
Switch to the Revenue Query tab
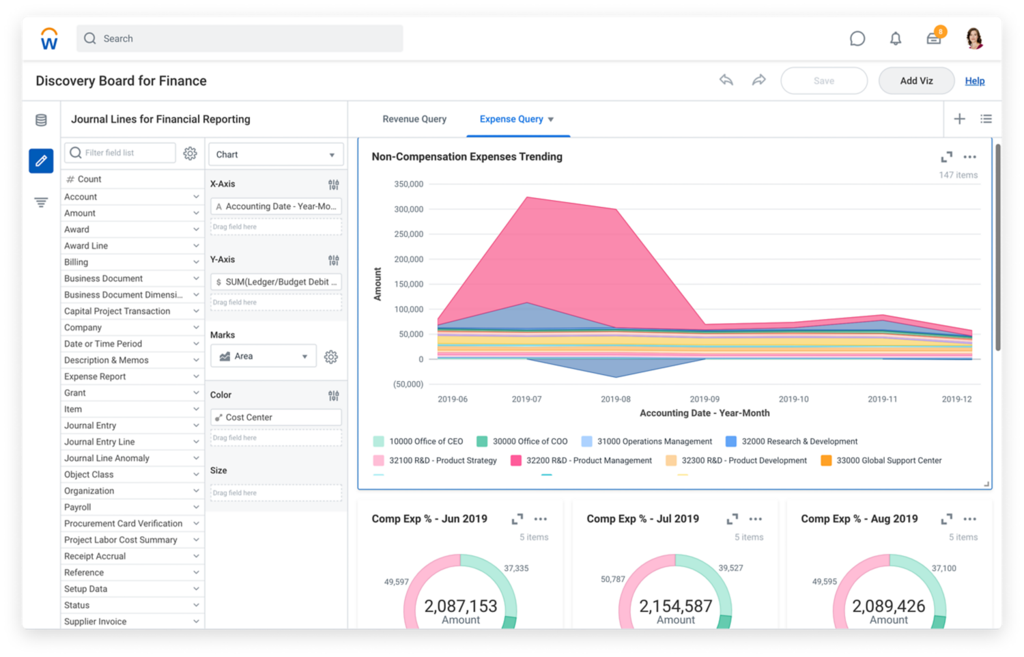tap(414, 119)
